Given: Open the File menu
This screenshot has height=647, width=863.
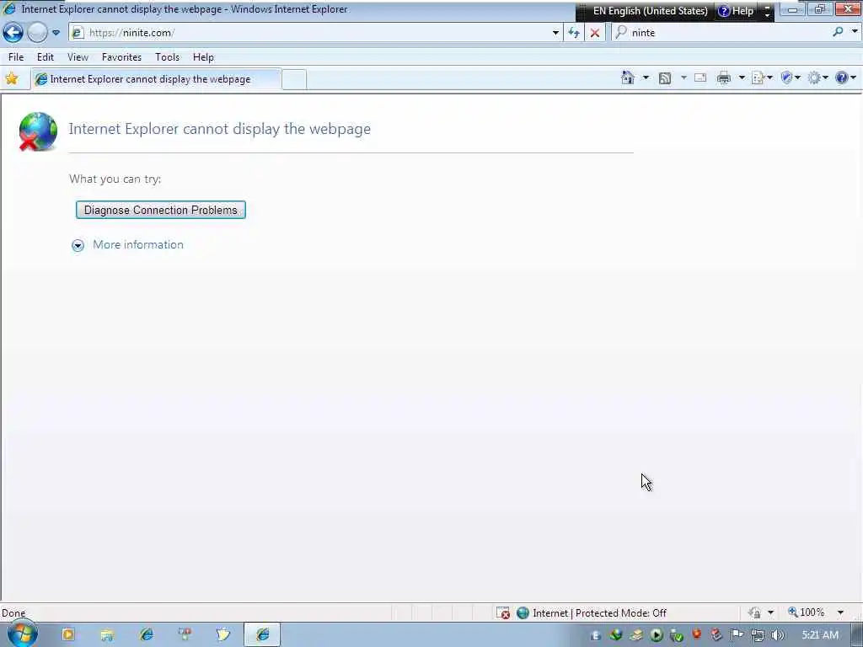Looking at the screenshot, I should point(16,57).
